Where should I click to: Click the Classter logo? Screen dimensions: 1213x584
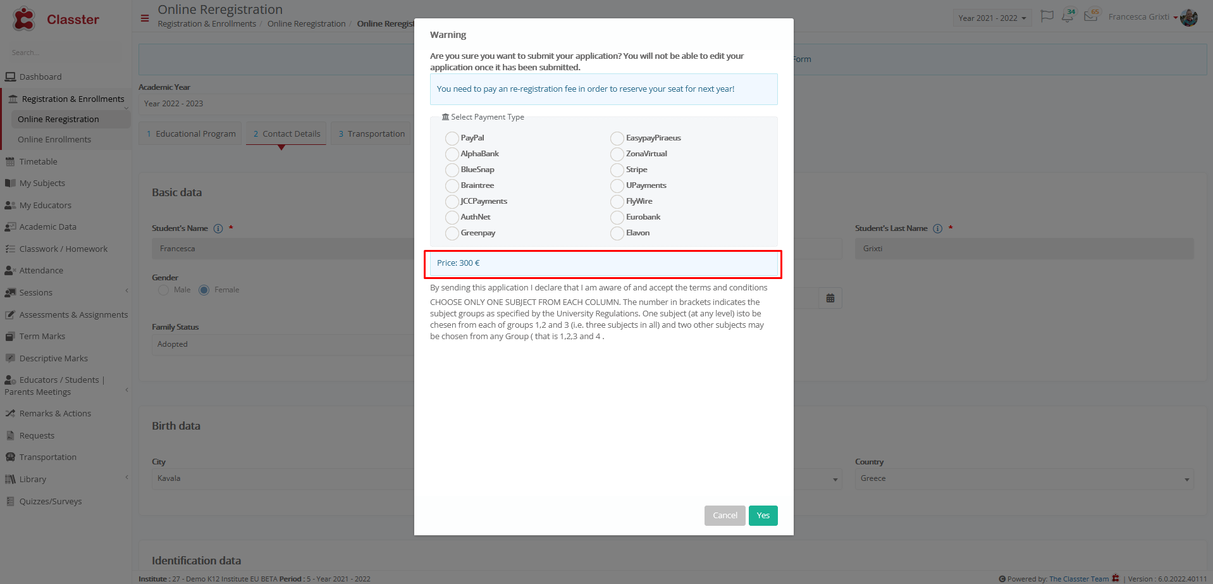point(56,19)
